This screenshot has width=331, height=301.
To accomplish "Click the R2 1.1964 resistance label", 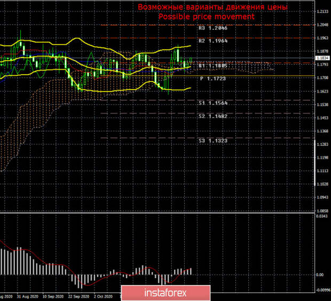I will click(213, 41).
